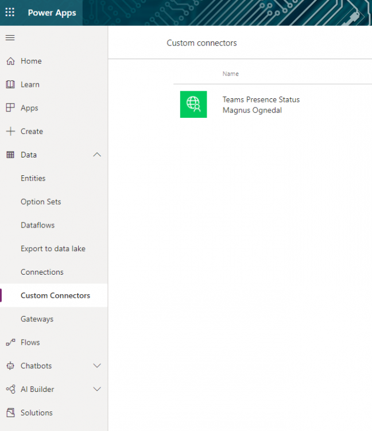The image size is (372, 431).
Task: Go to Dataflows page
Action: pos(38,225)
